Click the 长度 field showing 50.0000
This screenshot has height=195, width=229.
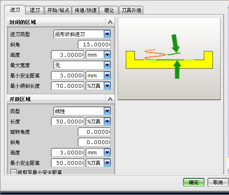point(68,121)
